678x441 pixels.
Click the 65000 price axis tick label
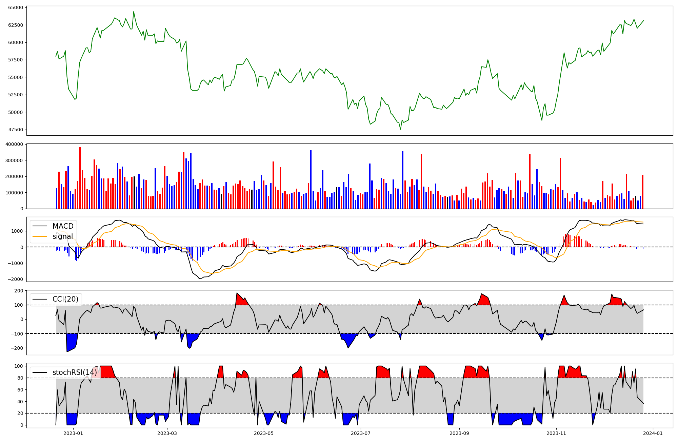[x=15, y=7]
